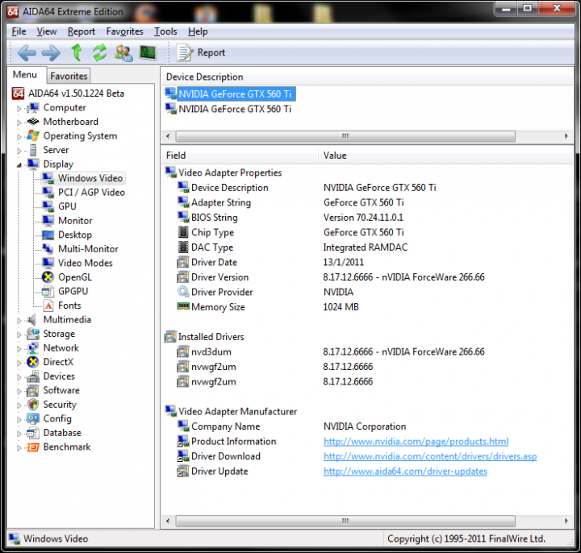Viewport: 581px width, 553px height.
Task: Select the Fonts icon in the tree
Action: [48, 306]
